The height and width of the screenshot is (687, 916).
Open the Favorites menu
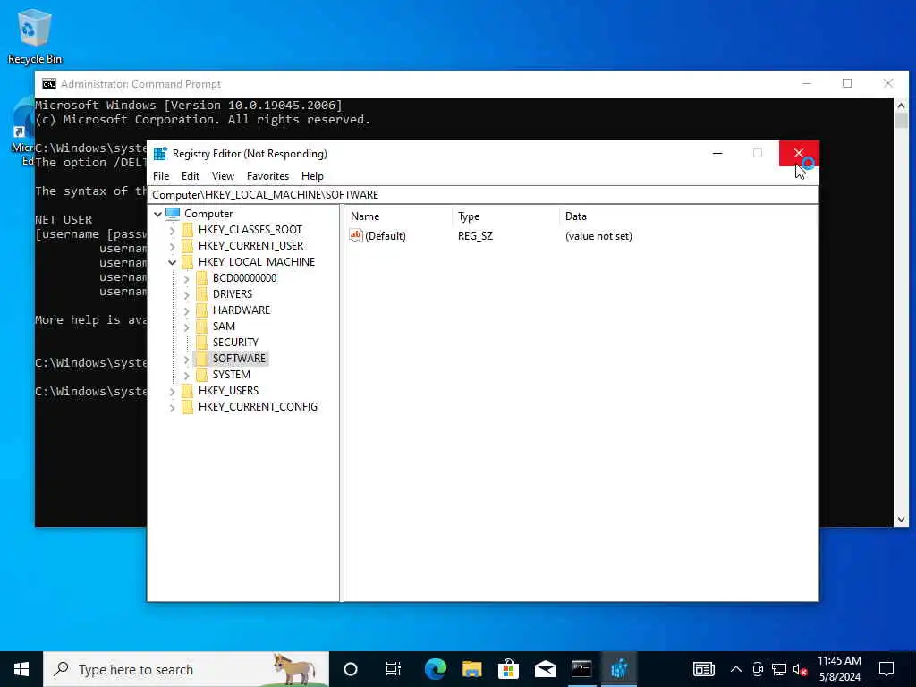[x=267, y=176]
